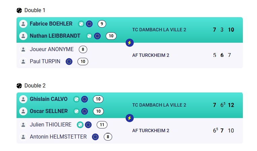Click the tennis ball icon by Double 1 heading

(x=19, y=10)
